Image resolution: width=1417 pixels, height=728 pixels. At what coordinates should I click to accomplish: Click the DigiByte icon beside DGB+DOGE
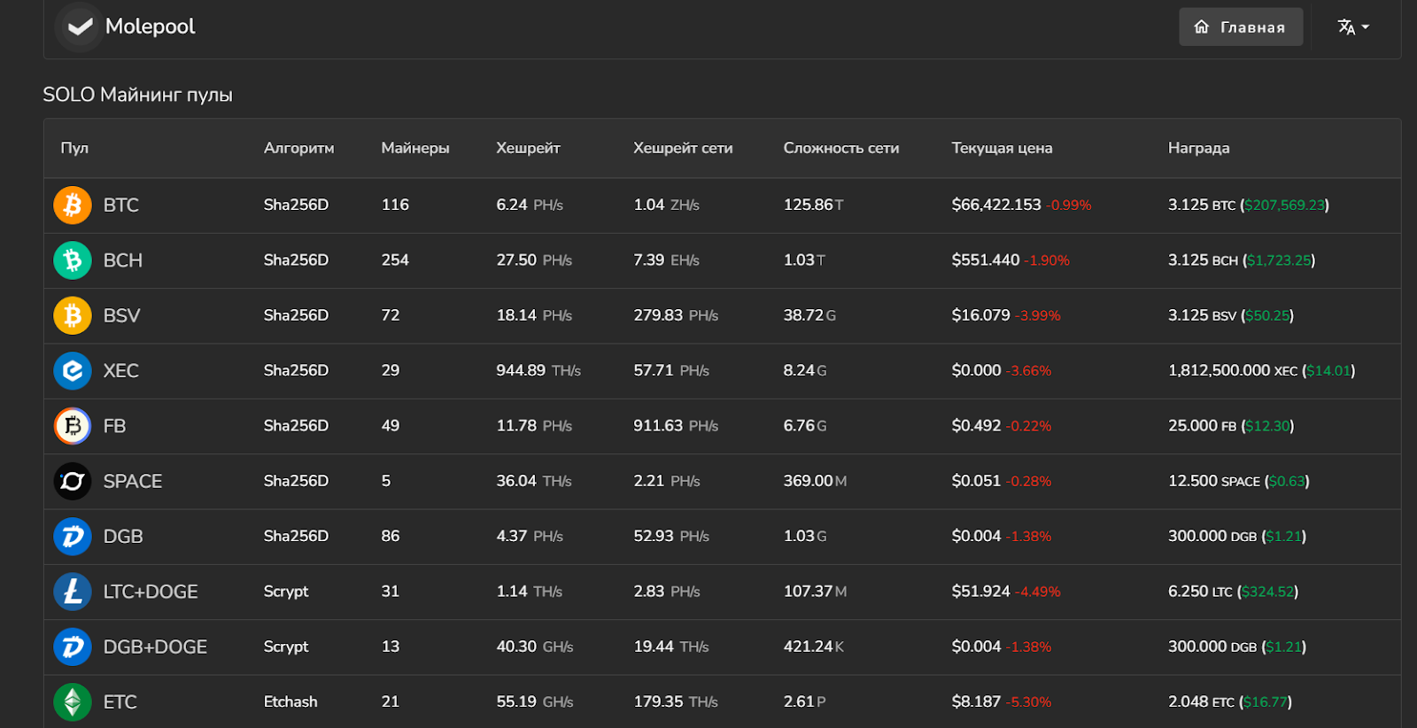tap(73, 647)
